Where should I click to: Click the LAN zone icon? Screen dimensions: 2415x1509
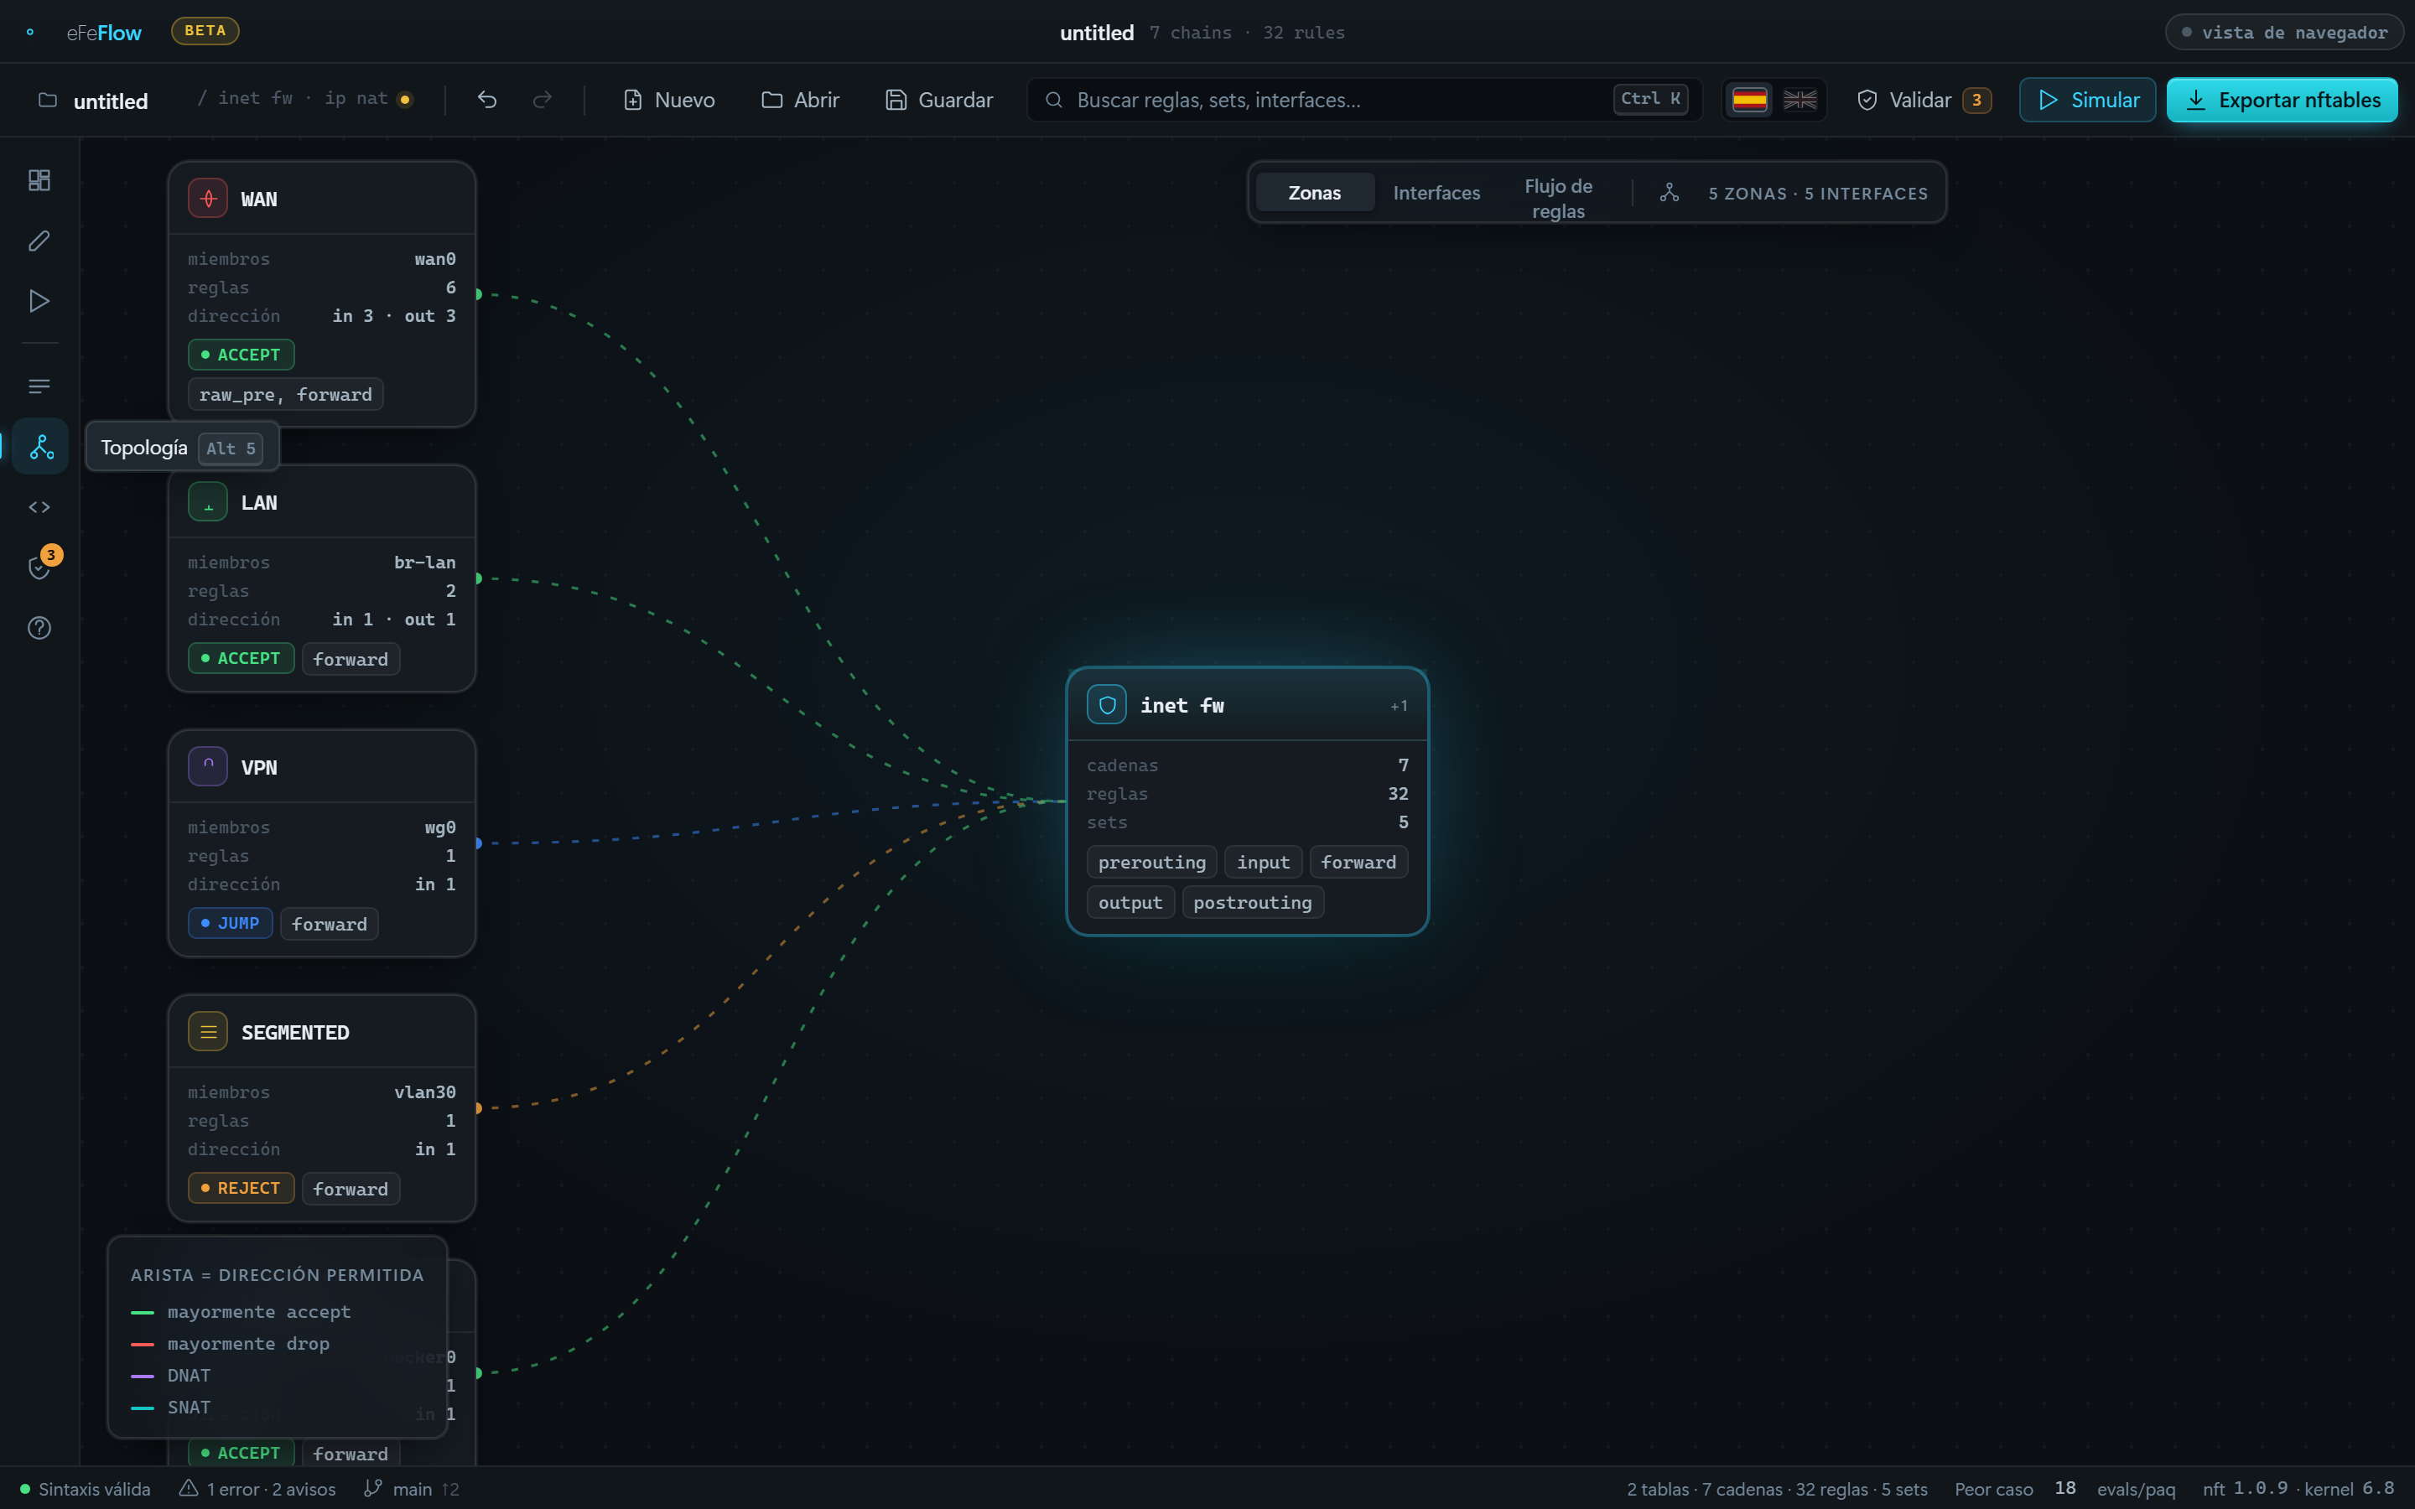coord(208,502)
